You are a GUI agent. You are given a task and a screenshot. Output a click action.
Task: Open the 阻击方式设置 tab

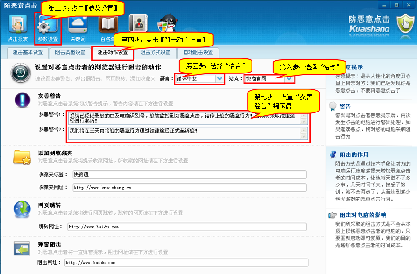tap(155, 53)
